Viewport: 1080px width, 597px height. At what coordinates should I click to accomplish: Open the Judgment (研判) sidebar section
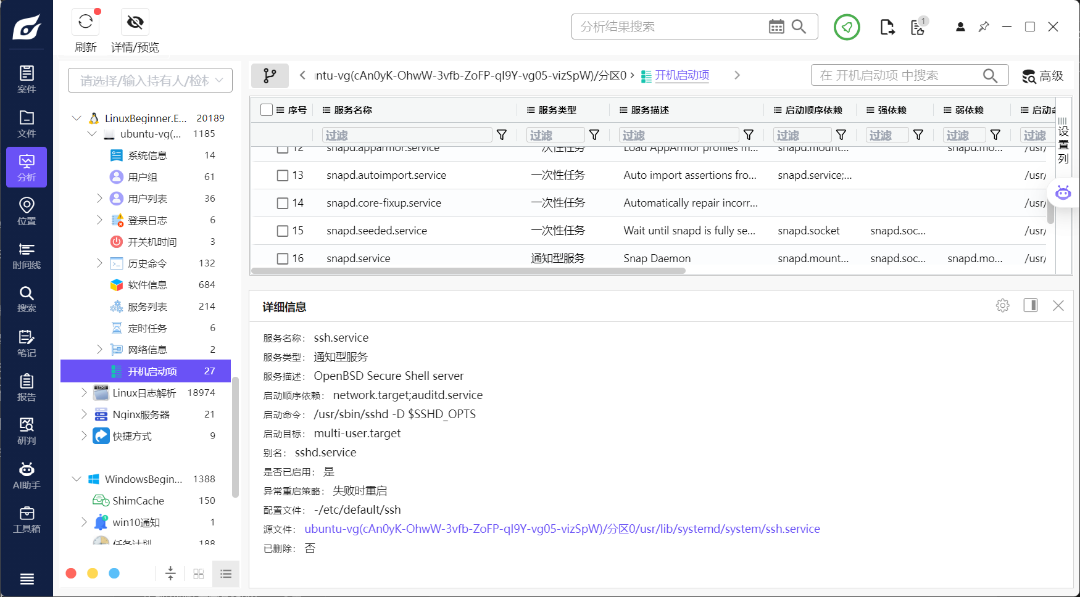27,430
